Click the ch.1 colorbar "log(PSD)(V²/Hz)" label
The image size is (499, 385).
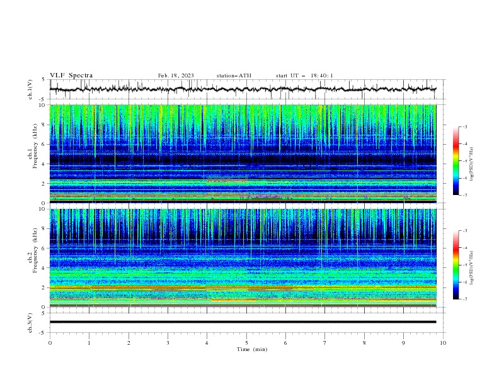(x=471, y=164)
